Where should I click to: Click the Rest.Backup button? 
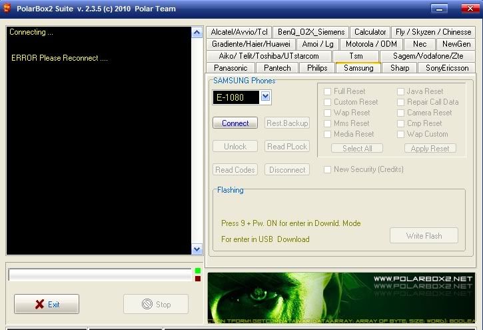pos(287,123)
